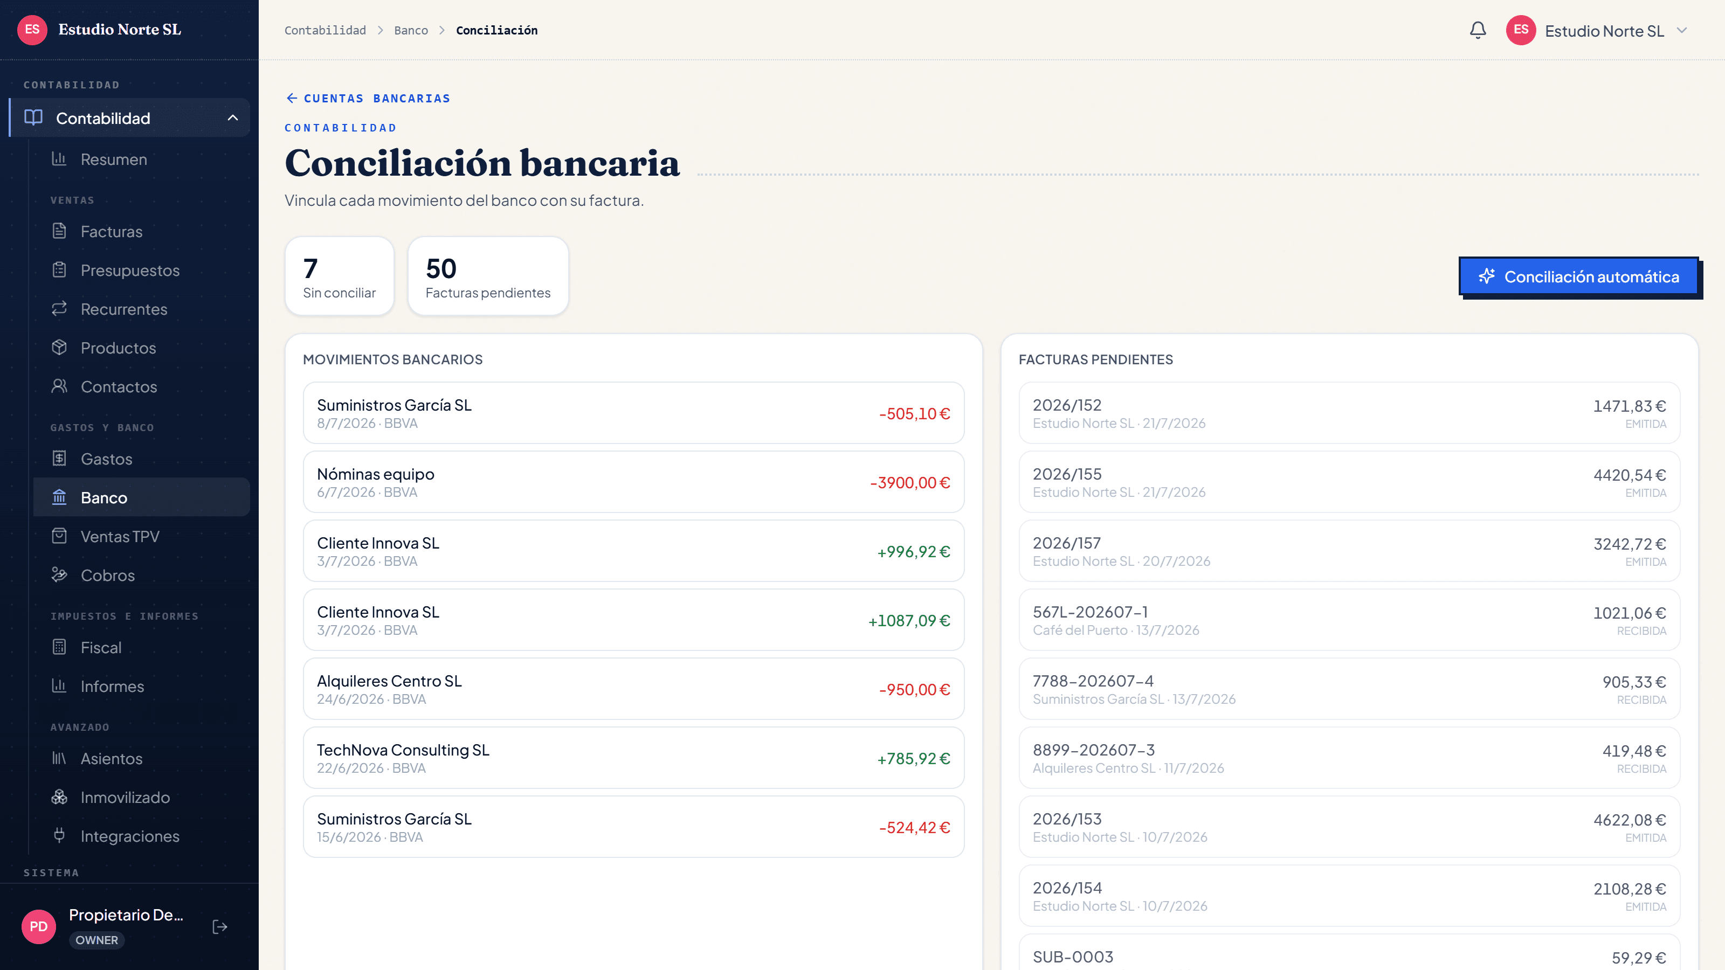Click the Informes bar chart icon
The height and width of the screenshot is (970, 1725).
pyautogui.click(x=59, y=686)
